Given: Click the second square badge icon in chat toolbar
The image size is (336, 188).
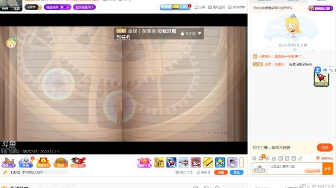Looking at the screenshot, I should point(287,158).
